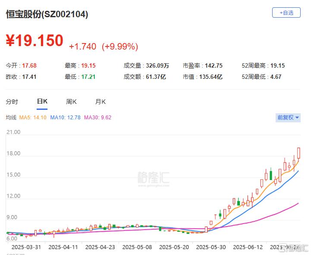The height and width of the screenshot is (255, 311).
Task: Click the MA10: 12.78 indicator label
Action: [65, 118]
